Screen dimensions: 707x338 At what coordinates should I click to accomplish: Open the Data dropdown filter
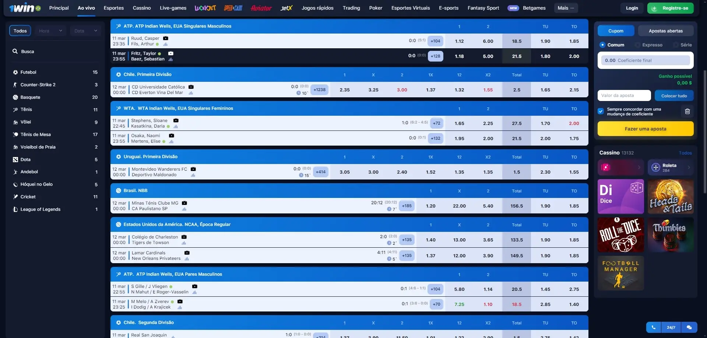coord(85,31)
